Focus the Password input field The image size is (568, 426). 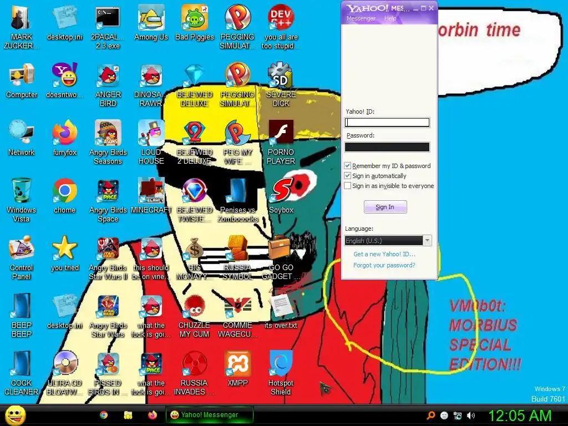[387, 146]
